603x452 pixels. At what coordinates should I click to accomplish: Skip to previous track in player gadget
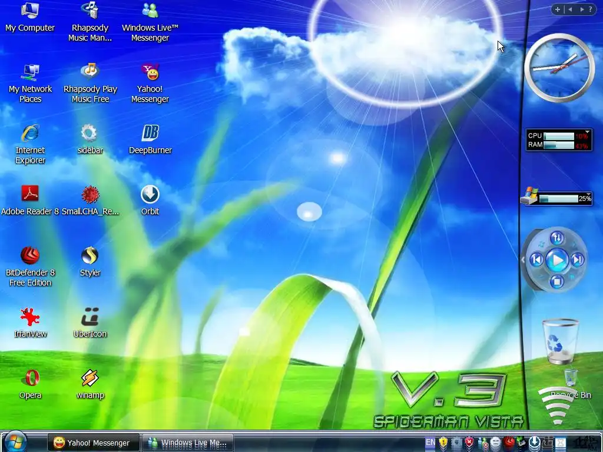click(x=537, y=260)
